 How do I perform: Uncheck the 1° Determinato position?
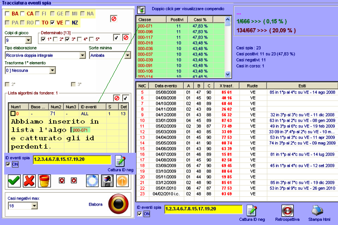coord(43,39)
